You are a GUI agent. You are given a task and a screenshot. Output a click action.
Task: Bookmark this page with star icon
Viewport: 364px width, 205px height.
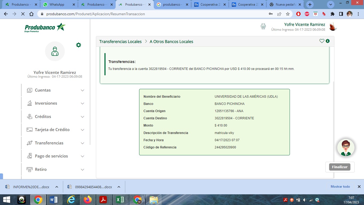coord(288,14)
